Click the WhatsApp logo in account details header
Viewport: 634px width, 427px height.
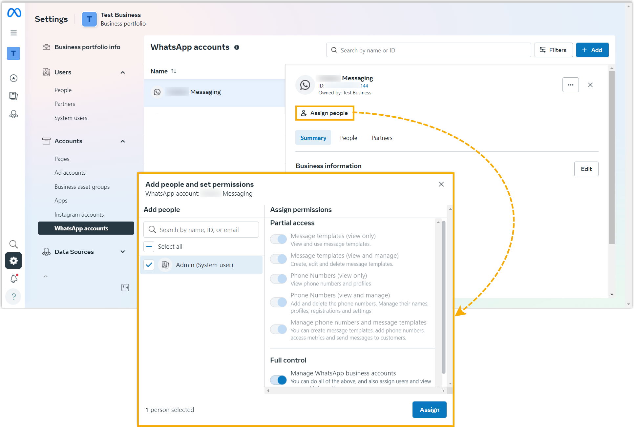point(305,85)
